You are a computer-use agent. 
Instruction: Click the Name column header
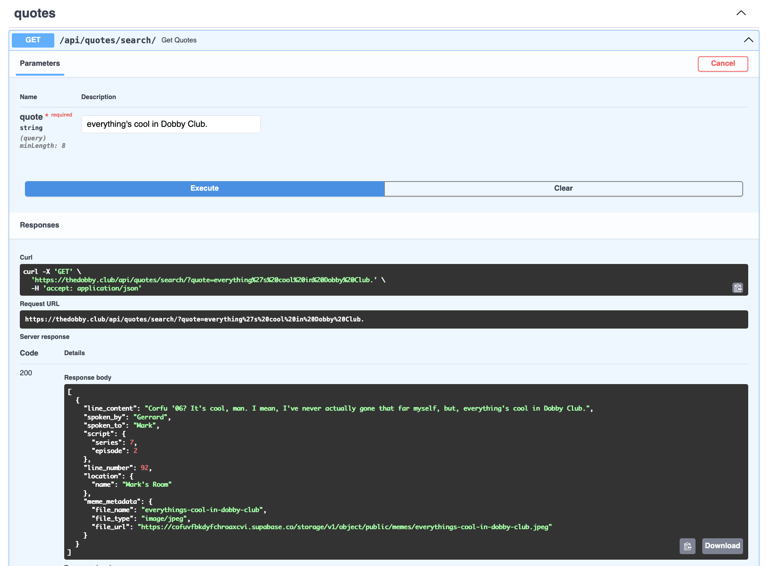pos(29,97)
